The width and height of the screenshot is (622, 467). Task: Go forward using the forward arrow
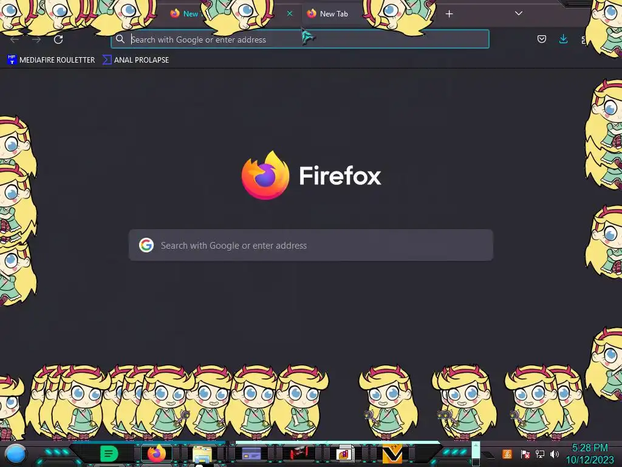(x=36, y=40)
